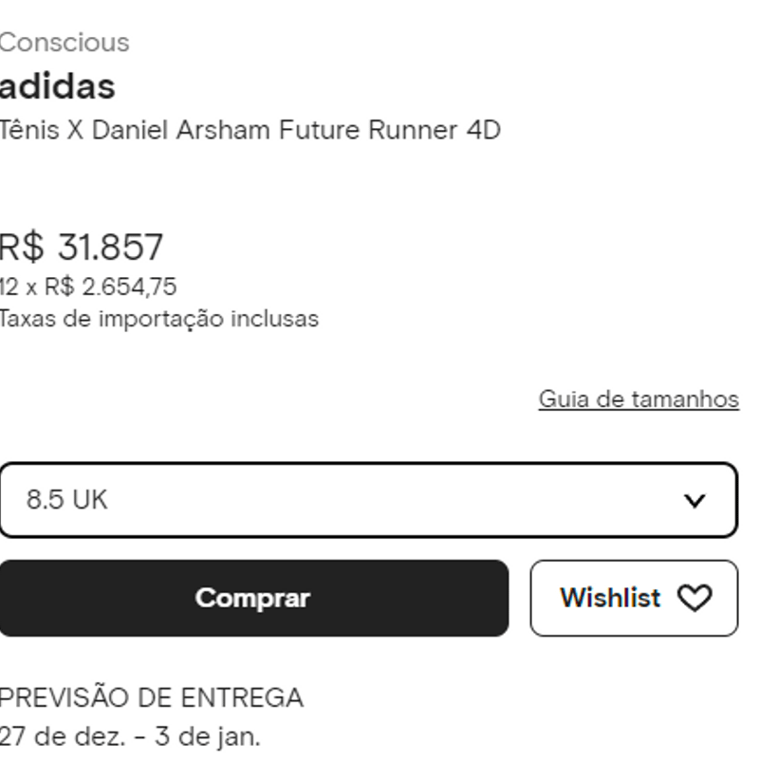
Task: Click the R$ currency symbol of main price
Action: point(22,248)
